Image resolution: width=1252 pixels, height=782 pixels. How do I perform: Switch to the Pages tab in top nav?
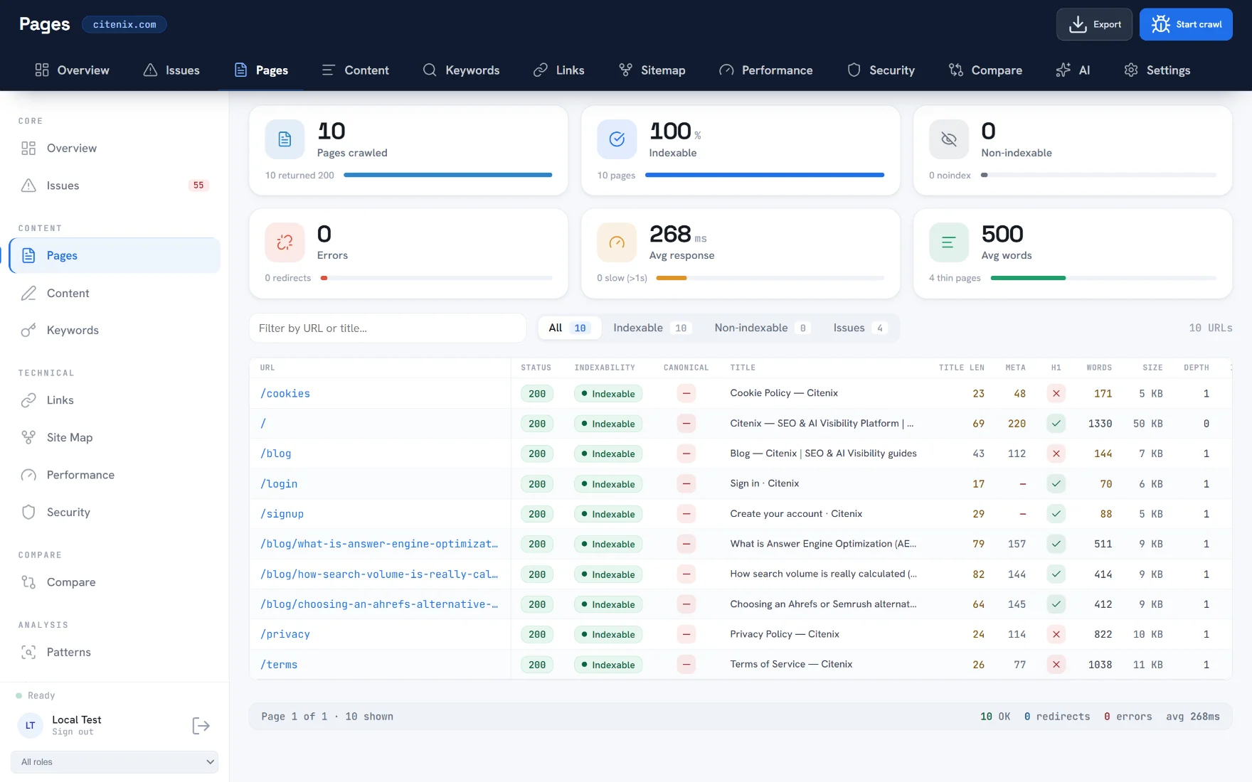click(x=261, y=70)
